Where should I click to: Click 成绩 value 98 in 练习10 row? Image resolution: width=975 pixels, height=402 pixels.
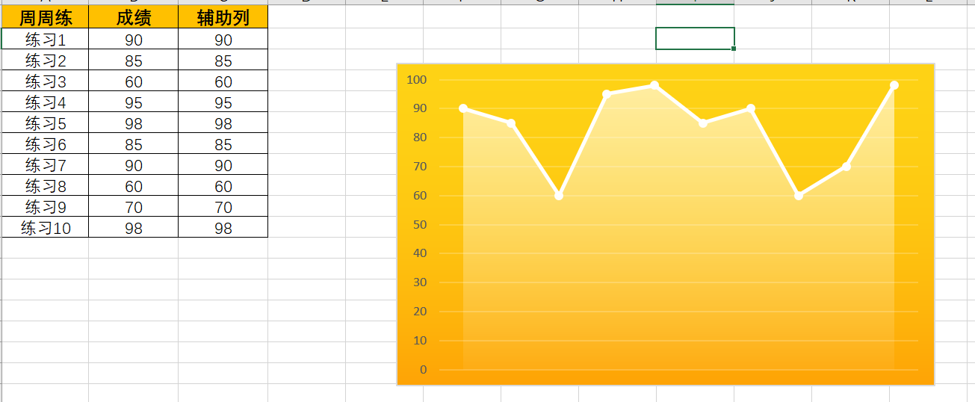pyautogui.click(x=134, y=227)
